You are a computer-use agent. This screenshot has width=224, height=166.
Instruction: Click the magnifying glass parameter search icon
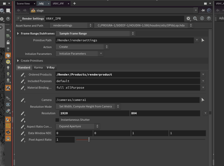coord(195,18)
